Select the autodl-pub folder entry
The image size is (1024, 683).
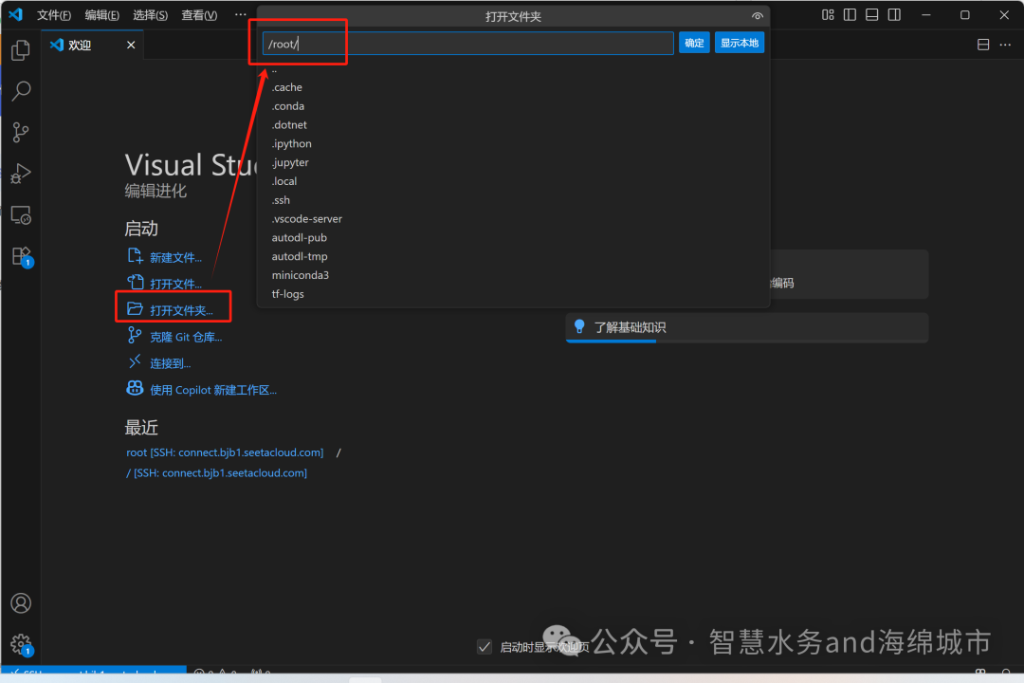coord(513,237)
